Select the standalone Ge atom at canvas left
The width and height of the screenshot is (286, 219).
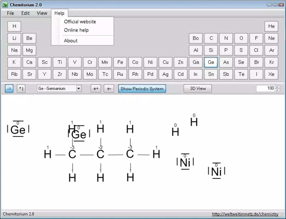(18, 129)
